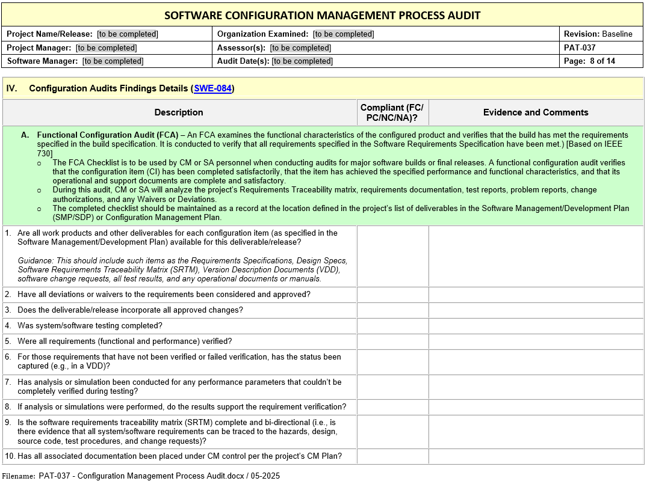The height and width of the screenshot is (481, 647).
Task: Click the Project Manager placeholder field
Action: 106,48
